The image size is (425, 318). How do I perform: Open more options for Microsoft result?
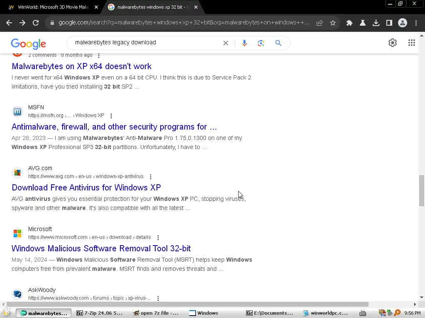(x=158, y=237)
